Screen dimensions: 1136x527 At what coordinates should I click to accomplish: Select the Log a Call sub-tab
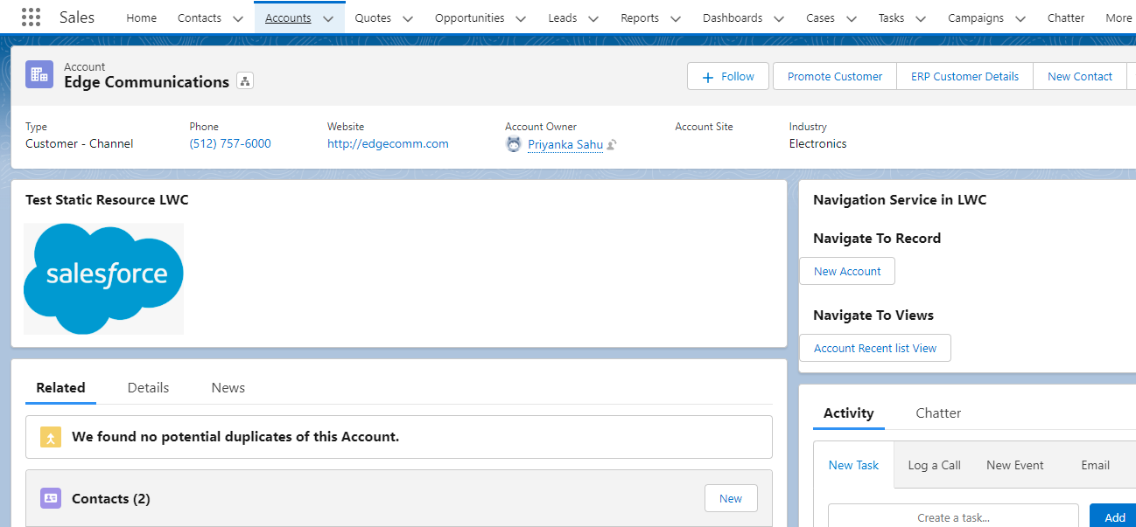coord(934,465)
